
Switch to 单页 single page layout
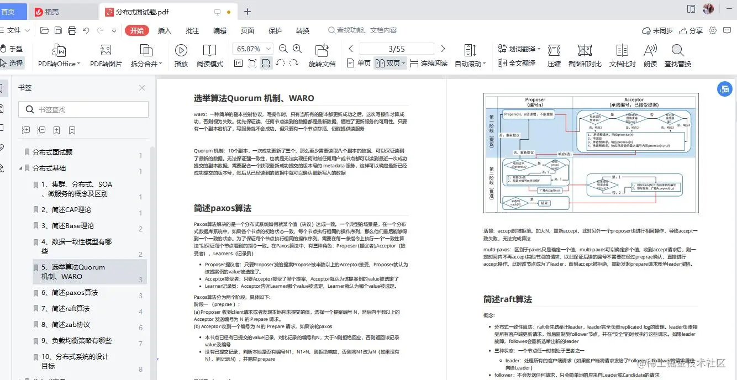click(359, 63)
